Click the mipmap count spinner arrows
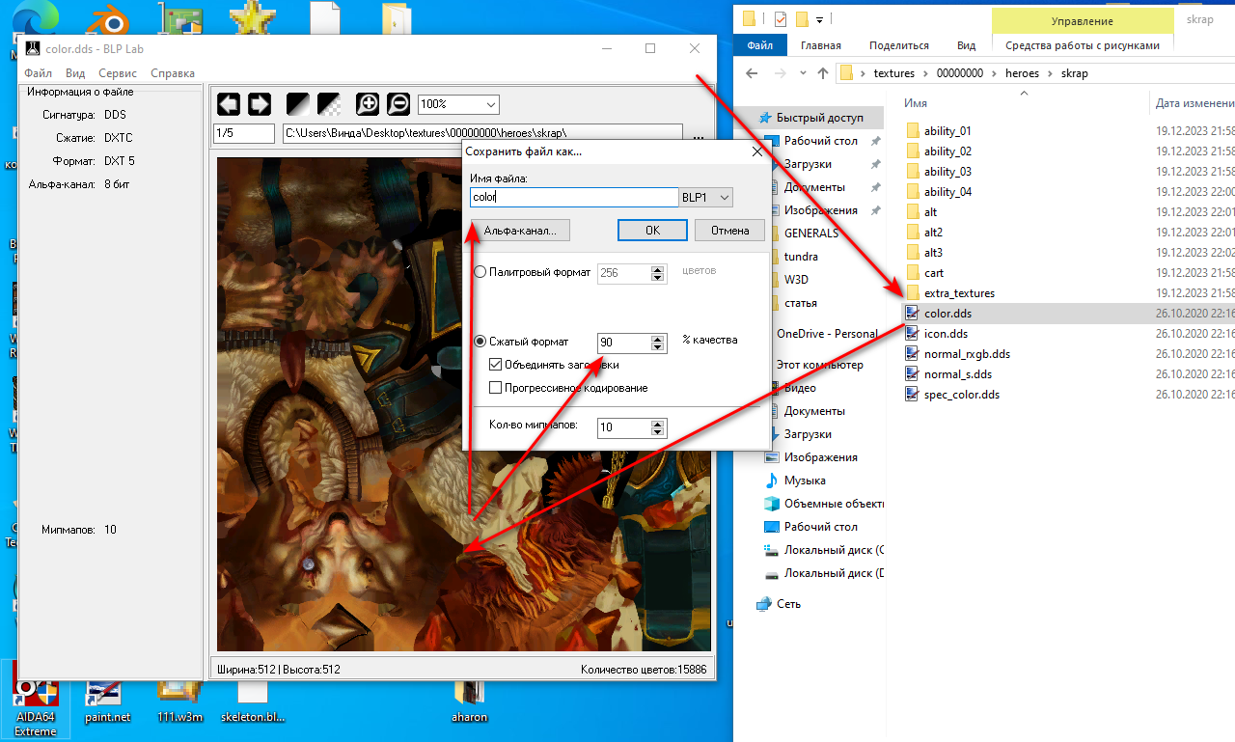Screen dimensions: 1235x742 [x=659, y=427]
